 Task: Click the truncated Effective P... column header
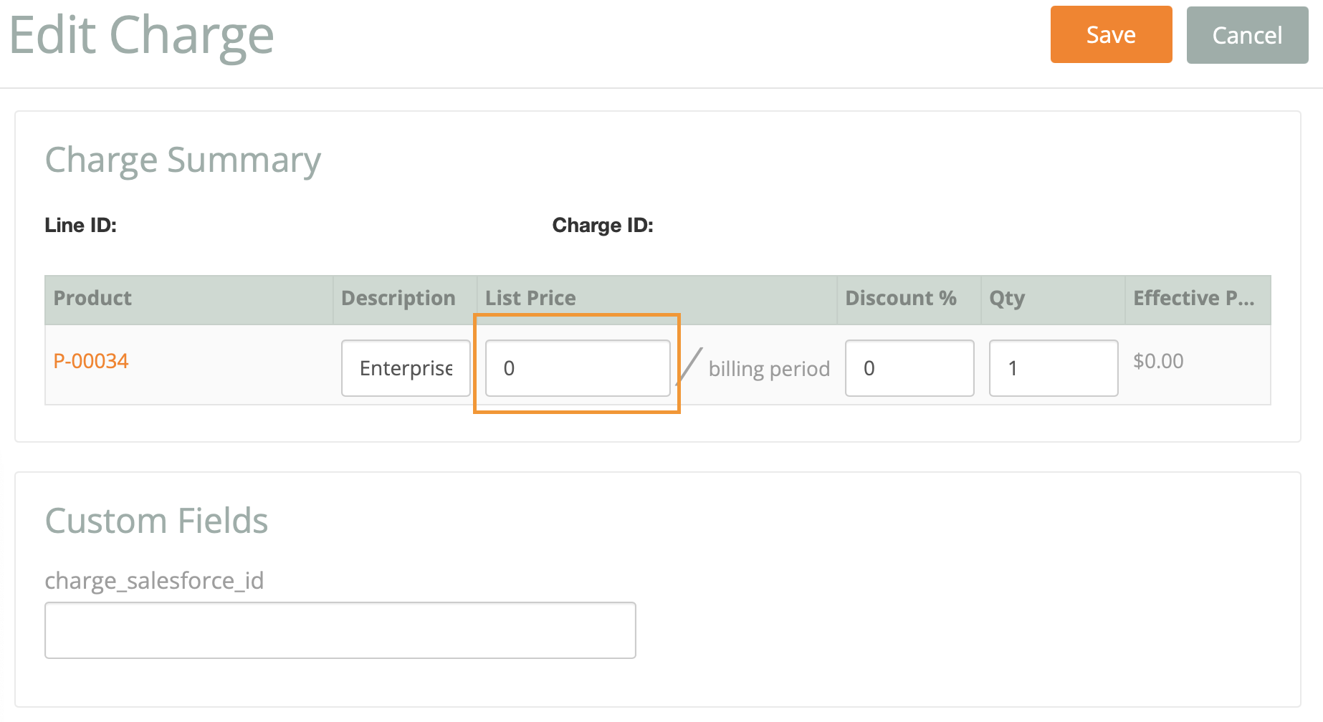[x=1198, y=299]
